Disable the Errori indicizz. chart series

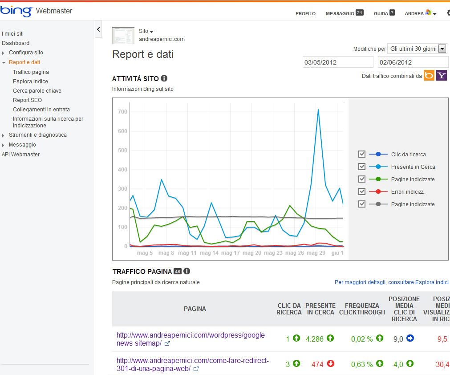pyautogui.click(x=362, y=192)
